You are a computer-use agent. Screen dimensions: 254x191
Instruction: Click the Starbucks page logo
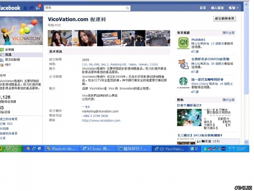(x=183, y=82)
